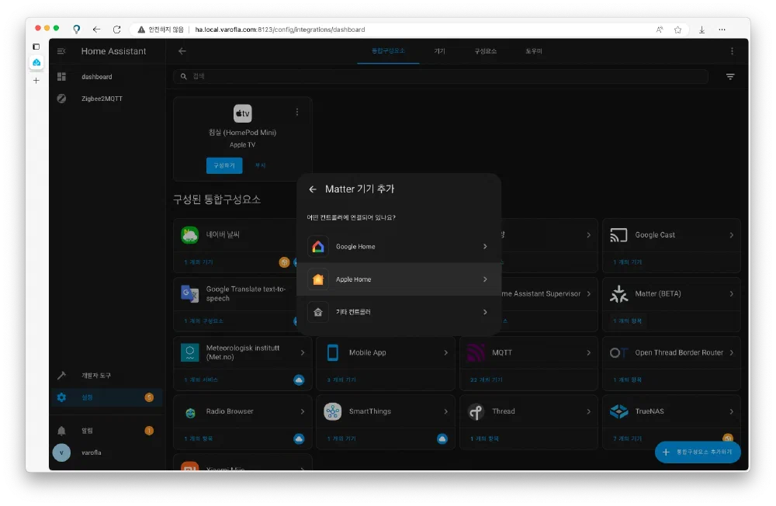Open the 도우미 tab
The width and height of the screenshot is (776, 506).
(534, 51)
